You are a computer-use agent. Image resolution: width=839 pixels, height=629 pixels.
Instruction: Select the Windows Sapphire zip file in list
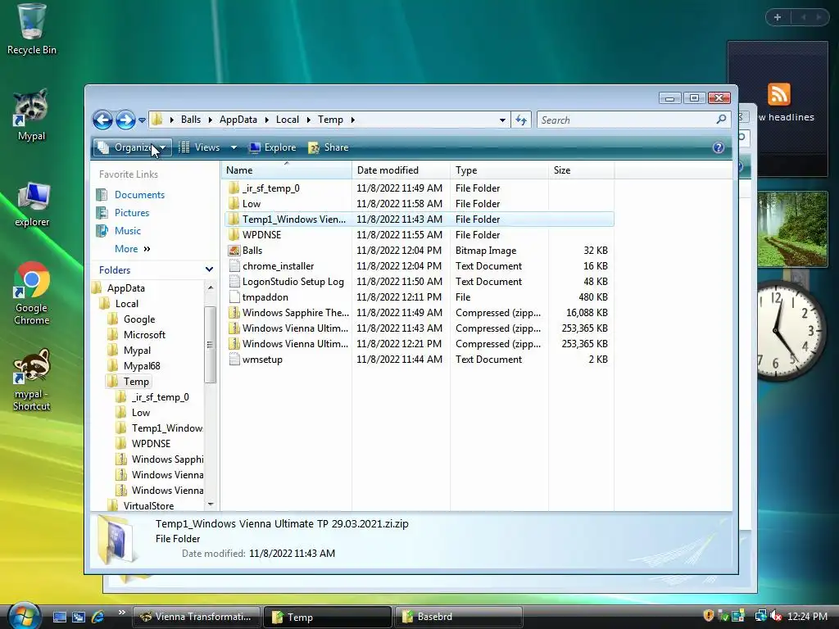419,313
